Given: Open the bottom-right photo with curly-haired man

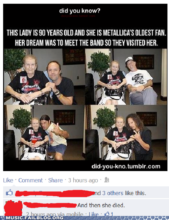Looking at the screenshot, I should tap(126, 132).
